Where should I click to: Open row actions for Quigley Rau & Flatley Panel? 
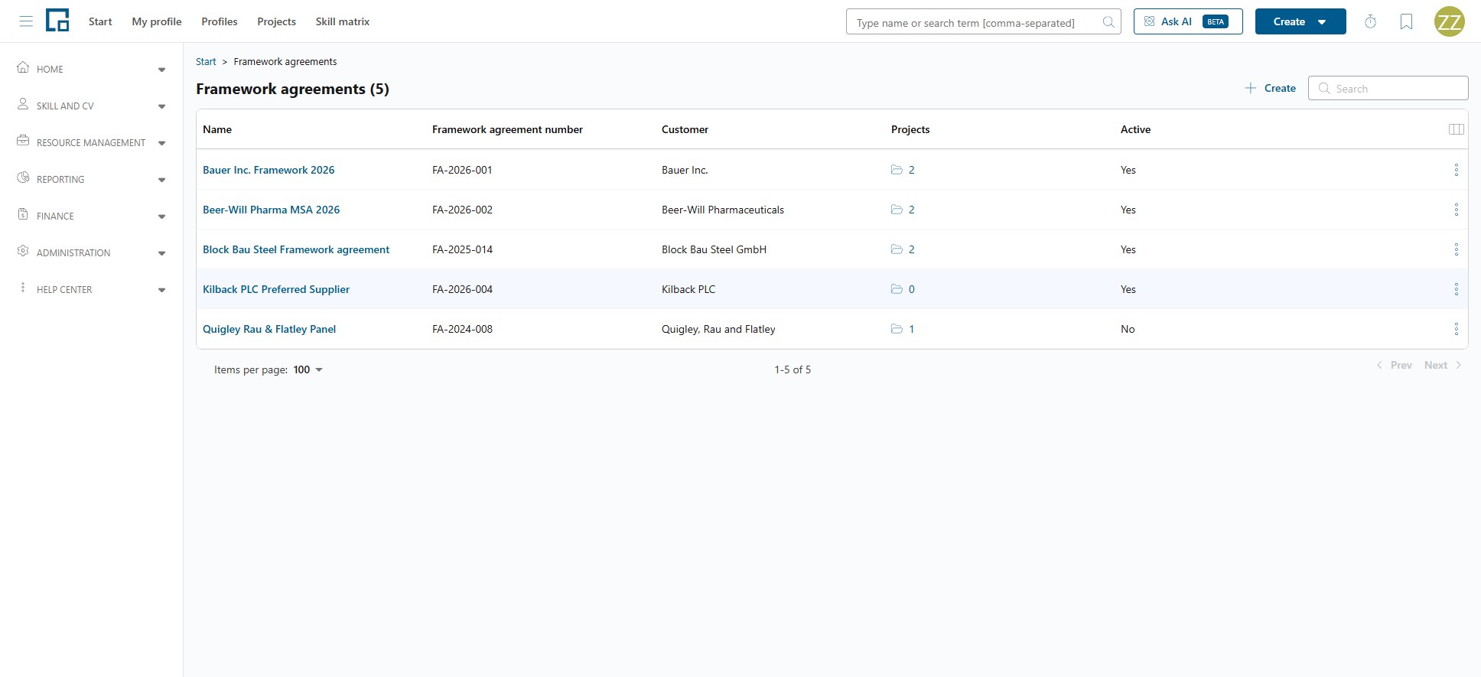(x=1457, y=329)
